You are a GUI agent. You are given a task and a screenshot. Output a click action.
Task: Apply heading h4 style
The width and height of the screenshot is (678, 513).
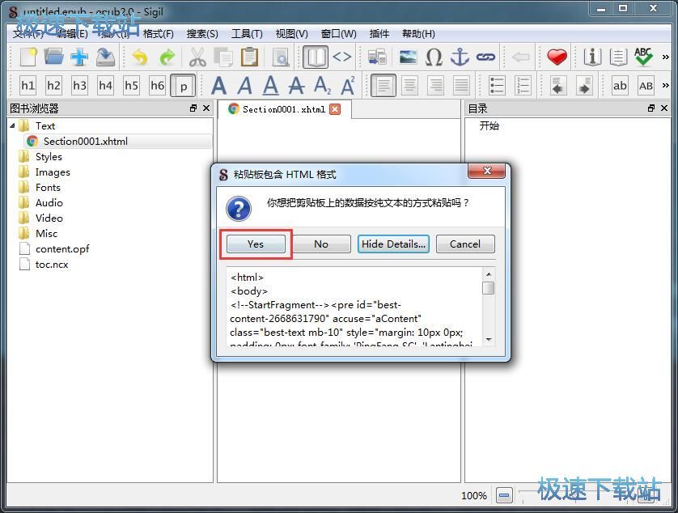coord(105,86)
